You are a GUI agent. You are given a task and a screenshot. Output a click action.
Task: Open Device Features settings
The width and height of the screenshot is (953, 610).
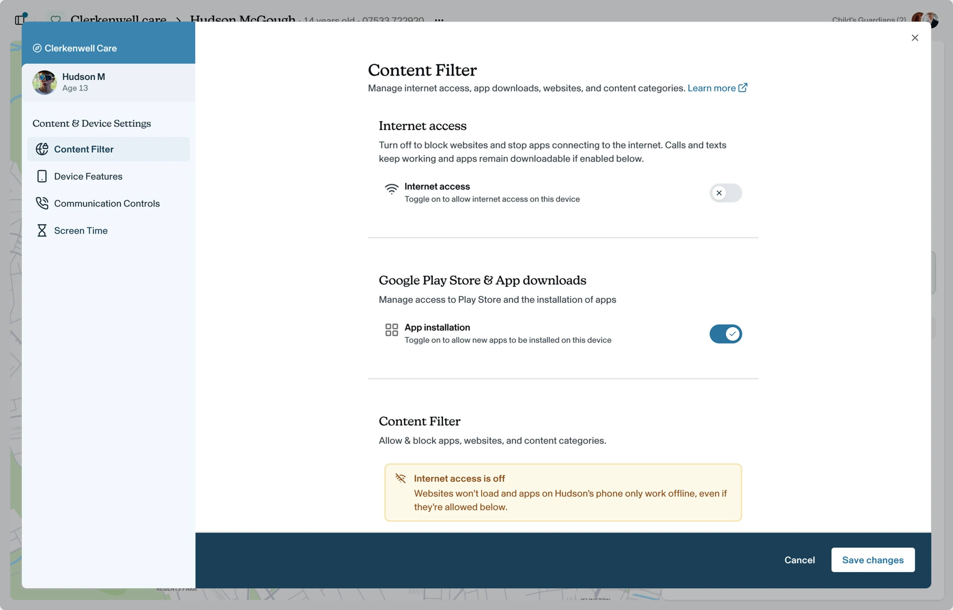coord(108,176)
